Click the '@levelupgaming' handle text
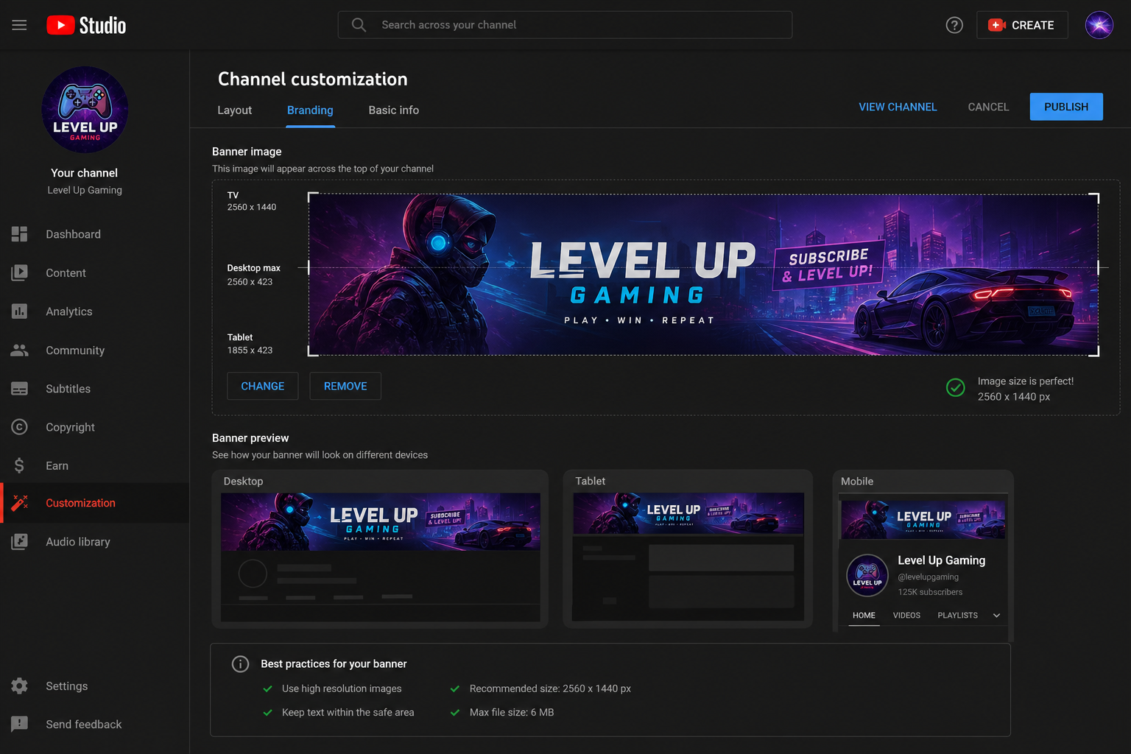This screenshot has height=754, width=1131. point(928,577)
